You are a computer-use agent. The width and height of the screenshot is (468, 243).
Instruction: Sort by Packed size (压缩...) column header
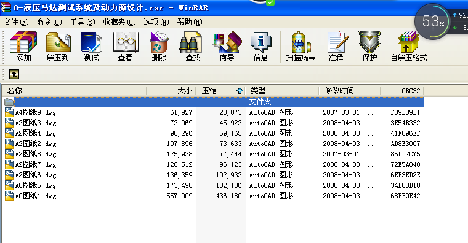[x=220, y=90]
